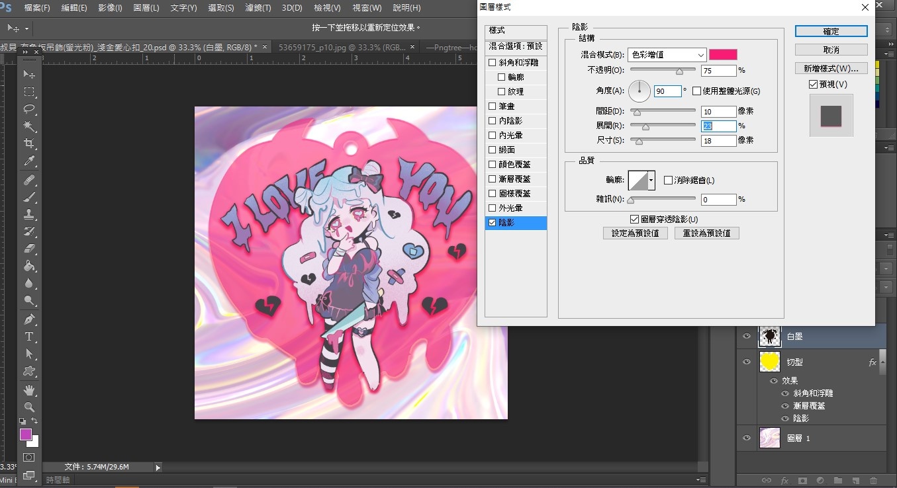Open the 混合模式 blend mode dropdown

click(x=667, y=55)
